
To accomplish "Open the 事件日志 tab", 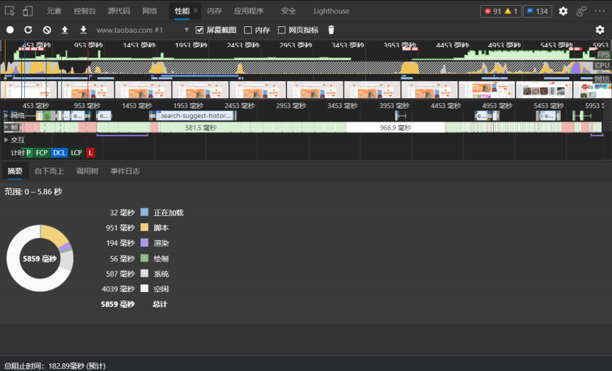I will [125, 171].
